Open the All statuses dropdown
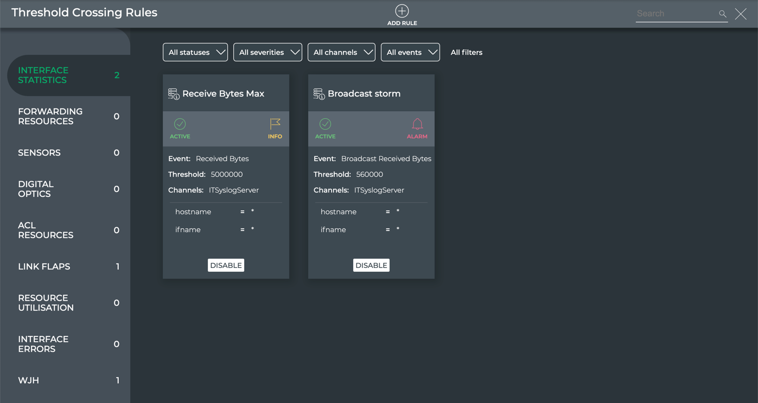The image size is (758, 403). click(x=195, y=53)
